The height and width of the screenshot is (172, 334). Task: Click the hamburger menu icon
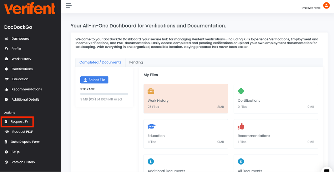pos(69,5)
